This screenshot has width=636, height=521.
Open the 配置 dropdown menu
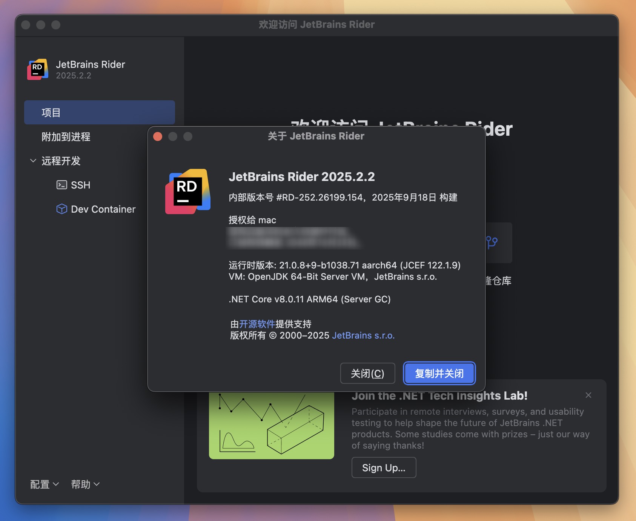[x=45, y=484]
